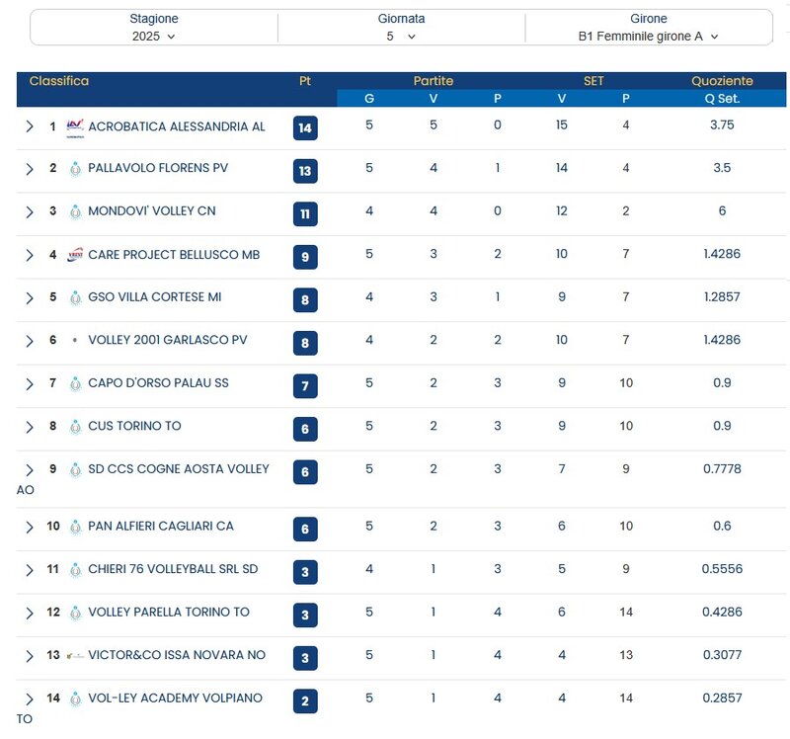This screenshot has height=739, width=790.
Task: Click the 2 points badge for Vol-ley Academy
Action: point(305,701)
